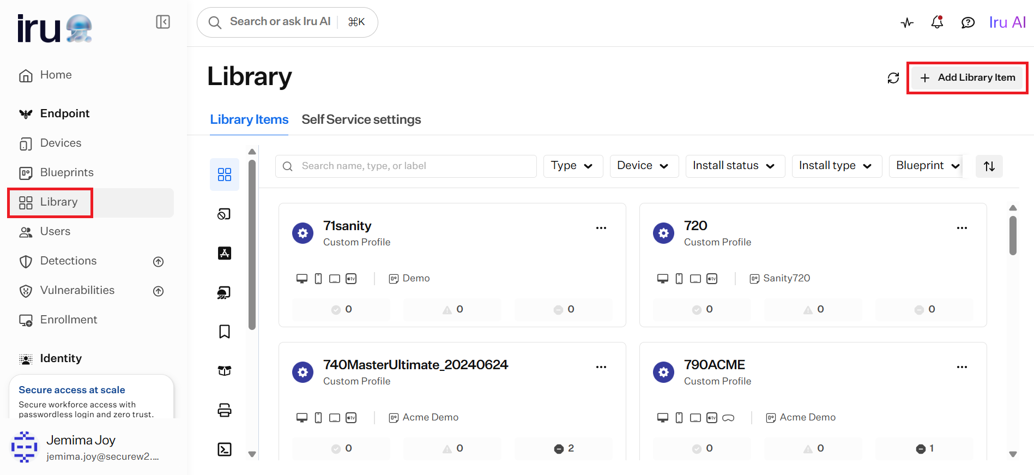
Task: Toggle the sort order button
Action: [989, 166]
